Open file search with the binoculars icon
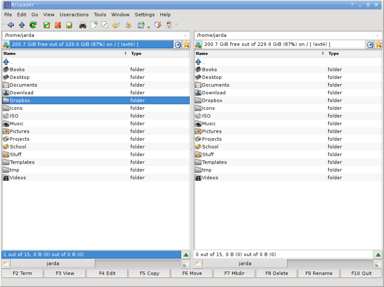This screenshot has height=287, width=384. [x=83, y=25]
